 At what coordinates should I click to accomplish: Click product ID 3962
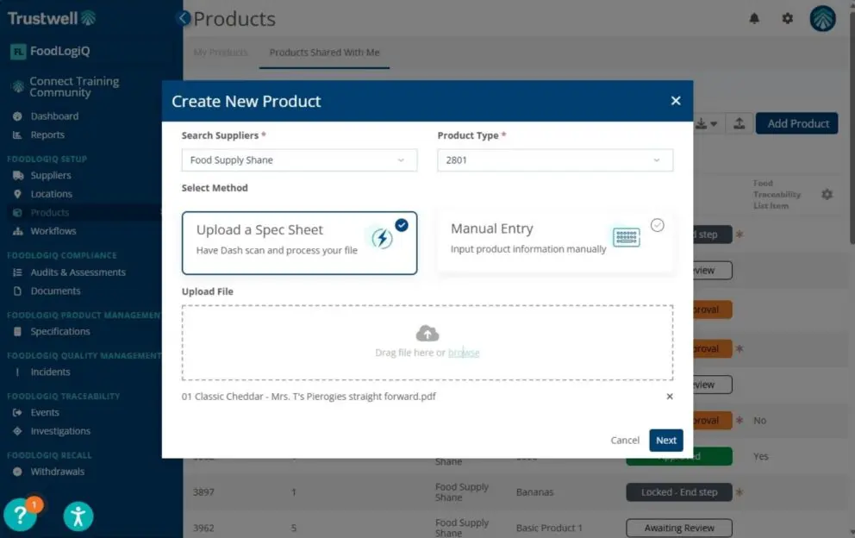[x=203, y=528]
